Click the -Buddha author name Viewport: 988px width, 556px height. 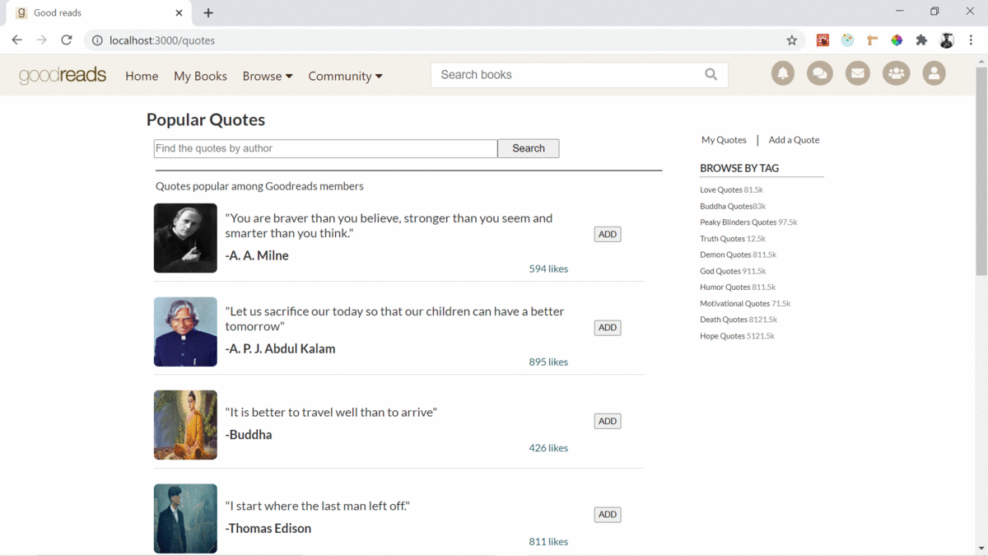point(249,435)
